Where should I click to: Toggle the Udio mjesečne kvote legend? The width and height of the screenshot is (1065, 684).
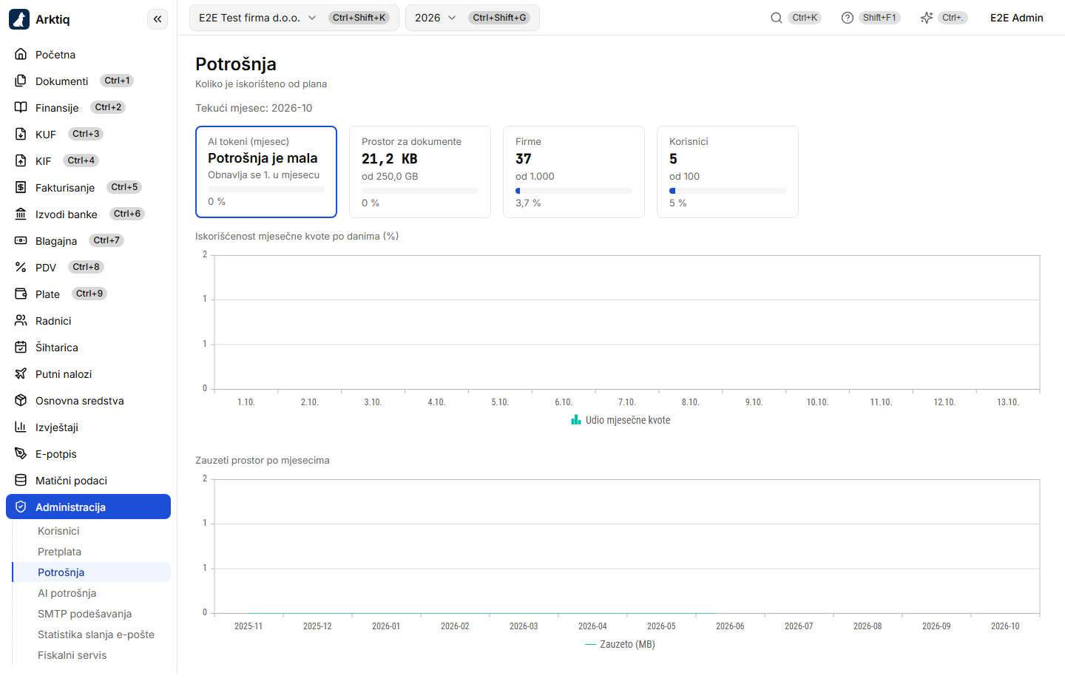621,420
